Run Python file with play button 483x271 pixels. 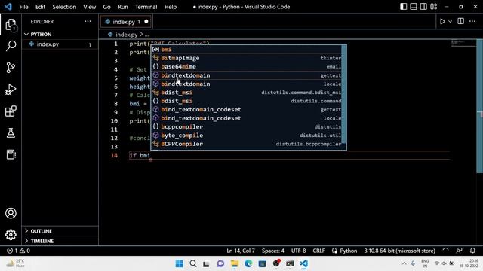point(442,22)
